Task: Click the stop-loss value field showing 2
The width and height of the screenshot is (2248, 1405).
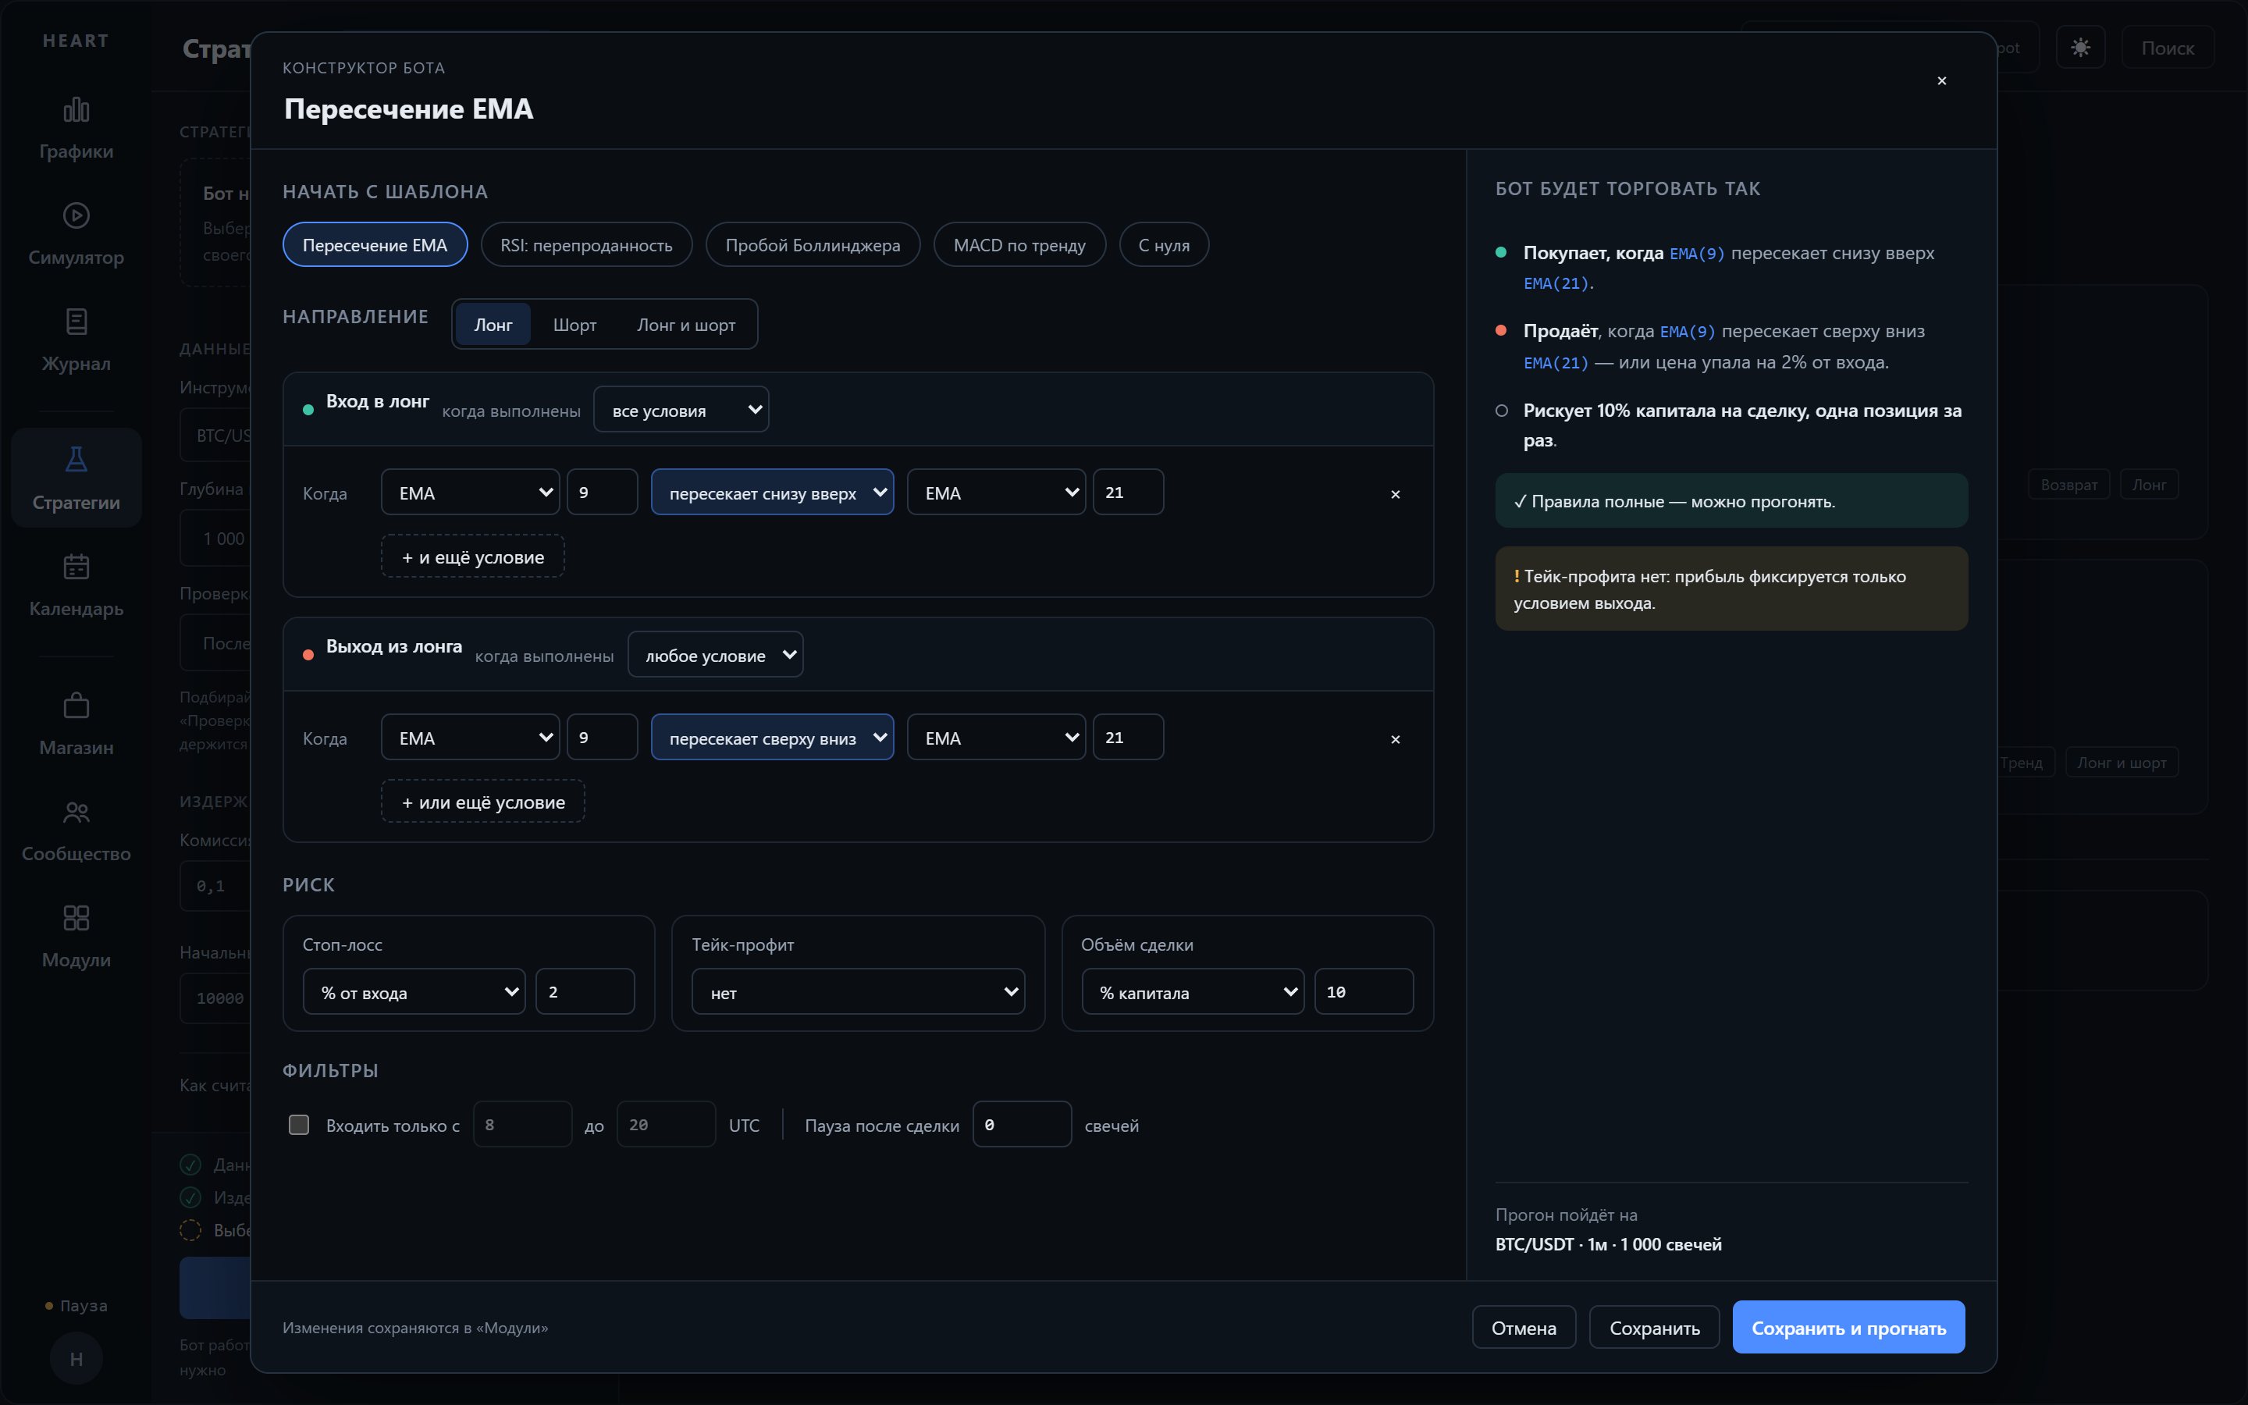Action: 585,992
